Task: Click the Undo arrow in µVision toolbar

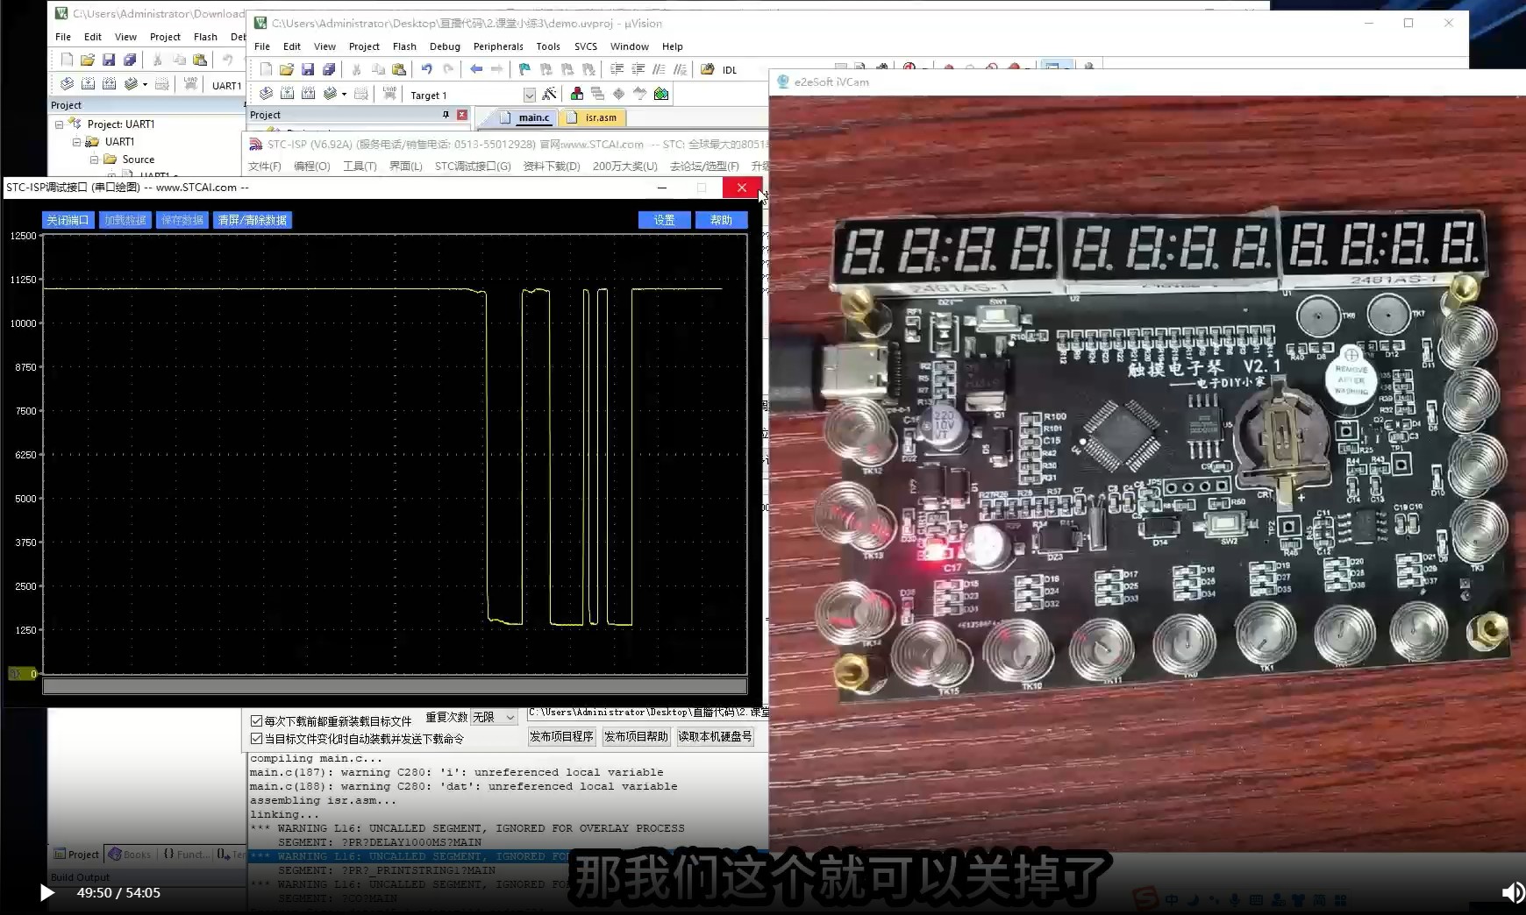Action: [x=426, y=69]
